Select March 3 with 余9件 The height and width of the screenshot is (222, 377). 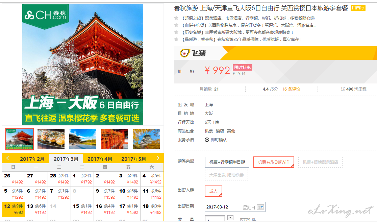pos(129,179)
